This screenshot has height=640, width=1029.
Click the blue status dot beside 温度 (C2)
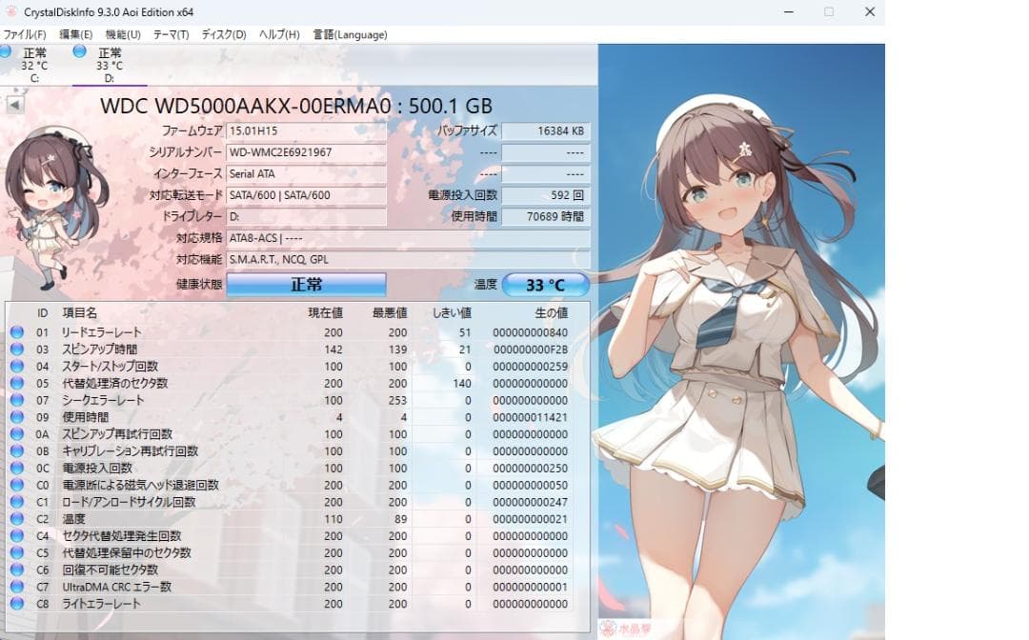[x=13, y=519]
